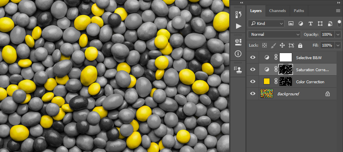Lock all with padlock icon
The image size is (343, 152).
coord(300,45)
